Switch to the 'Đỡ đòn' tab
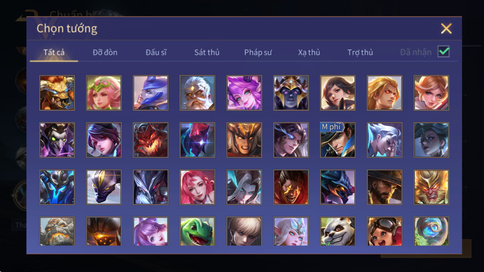This screenshot has width=484, height=272. pyautogui.click(x=105, y=52)
